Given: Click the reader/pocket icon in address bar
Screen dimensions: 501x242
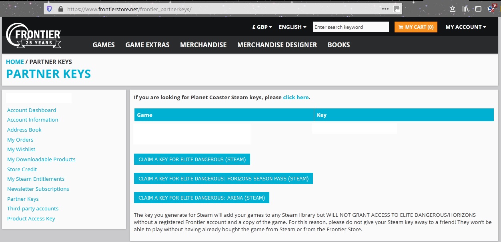Looking at the screenshot, I should [x=397, y=9].
